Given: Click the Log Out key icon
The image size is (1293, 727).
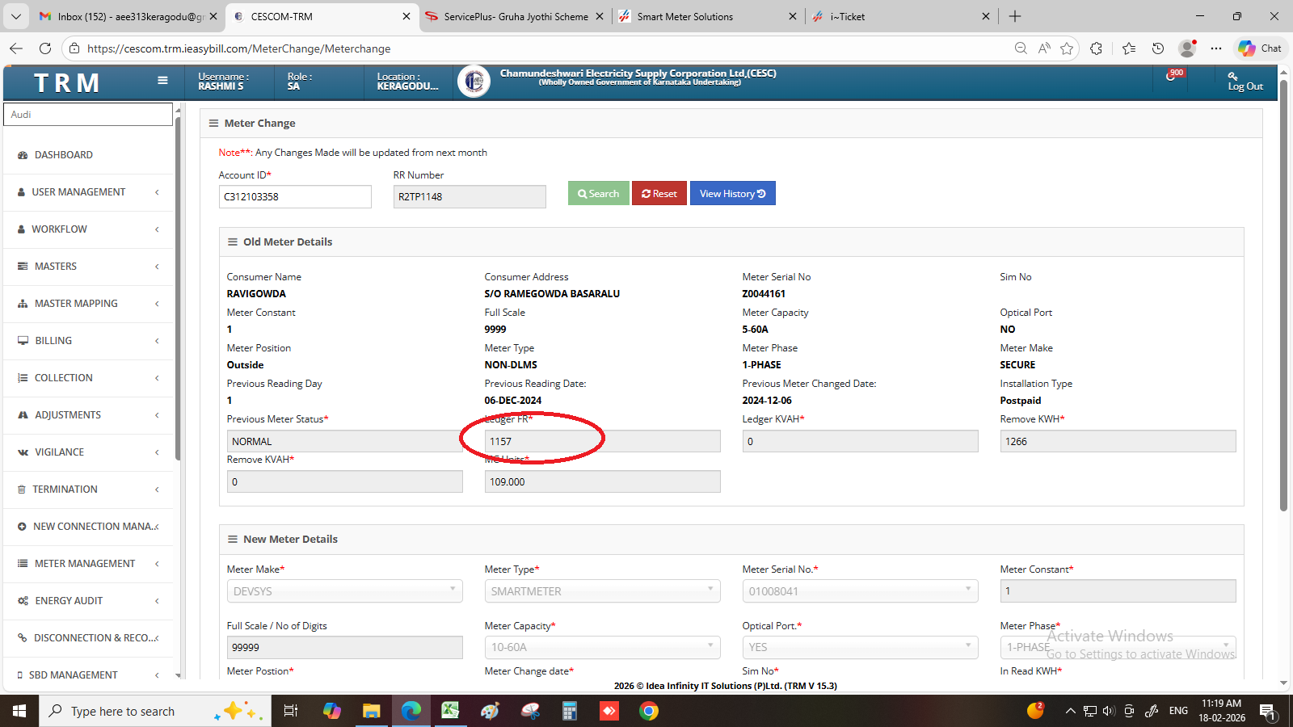Looking at the screenshot, I should tap(1232, 76).
